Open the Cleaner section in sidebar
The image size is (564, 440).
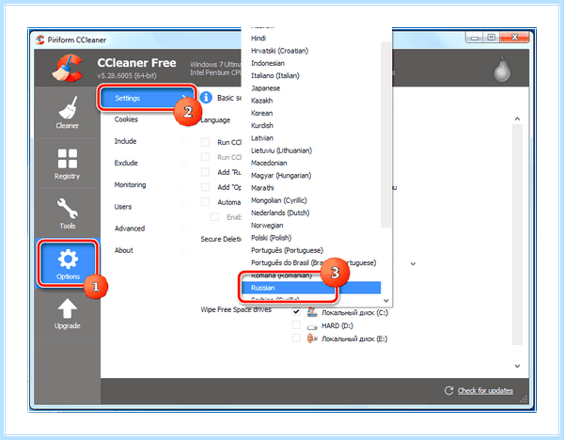tap(68, 112)
